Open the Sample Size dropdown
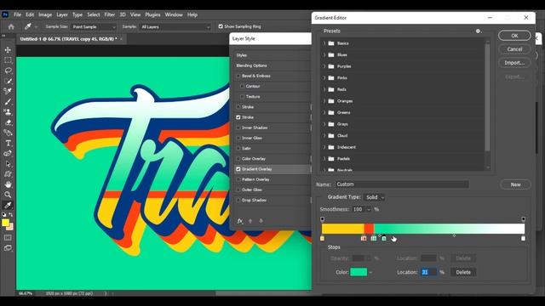Image resolution: width=545 pixels, height=306 pixels. (94, 26)
